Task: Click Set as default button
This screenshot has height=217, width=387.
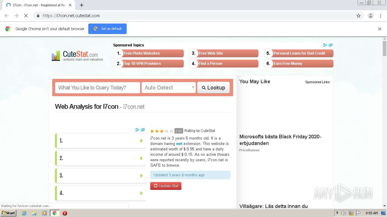Action: pos(107,29)
